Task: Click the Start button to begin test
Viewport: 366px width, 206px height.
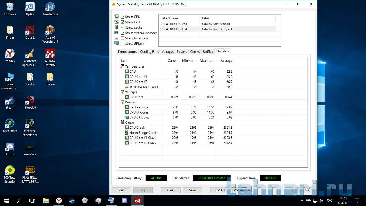Action: [121, 190]
